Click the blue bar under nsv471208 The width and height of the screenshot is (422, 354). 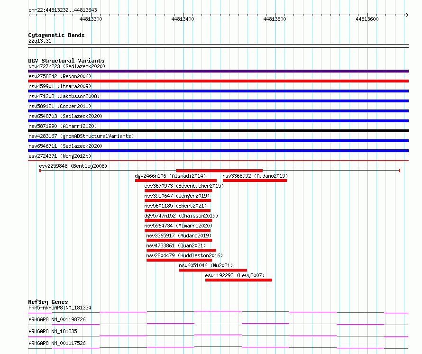tap(218, 101)
